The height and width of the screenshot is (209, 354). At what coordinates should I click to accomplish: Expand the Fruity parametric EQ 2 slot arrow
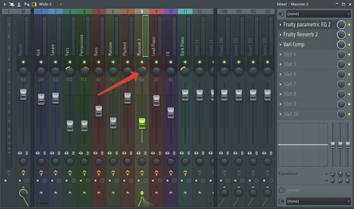click(281, 25)
